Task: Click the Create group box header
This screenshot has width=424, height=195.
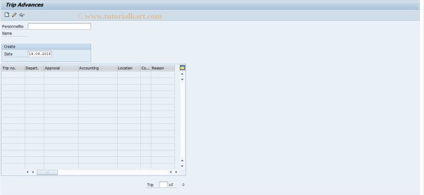Action: pos(46,47)
